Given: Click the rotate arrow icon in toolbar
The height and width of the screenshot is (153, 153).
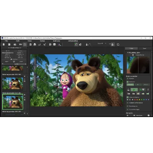Looking at the screenshot, I should click(x=80, y=44).
